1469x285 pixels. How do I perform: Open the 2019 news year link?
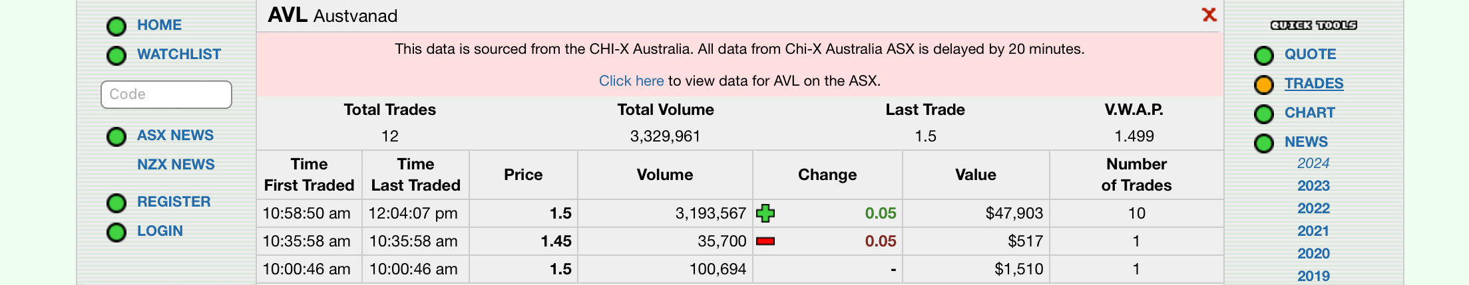[x=1313, y=276]
